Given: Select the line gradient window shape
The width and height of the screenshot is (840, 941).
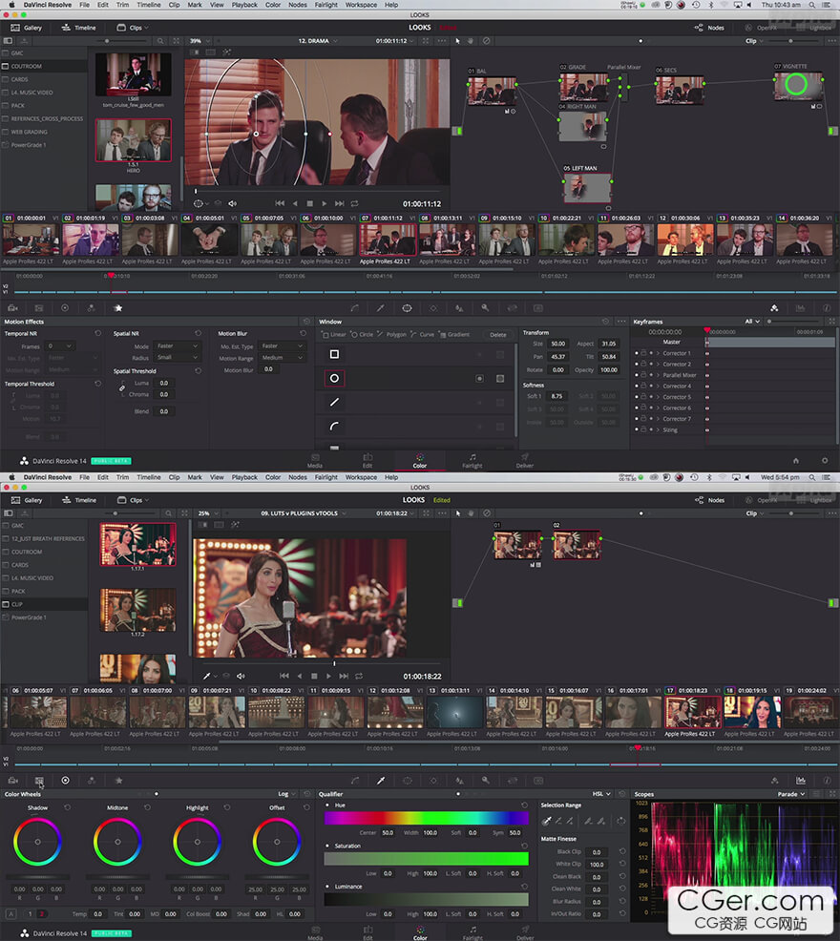Looking at the screenshot, I should pyautogui.click(x=334, y=402).
